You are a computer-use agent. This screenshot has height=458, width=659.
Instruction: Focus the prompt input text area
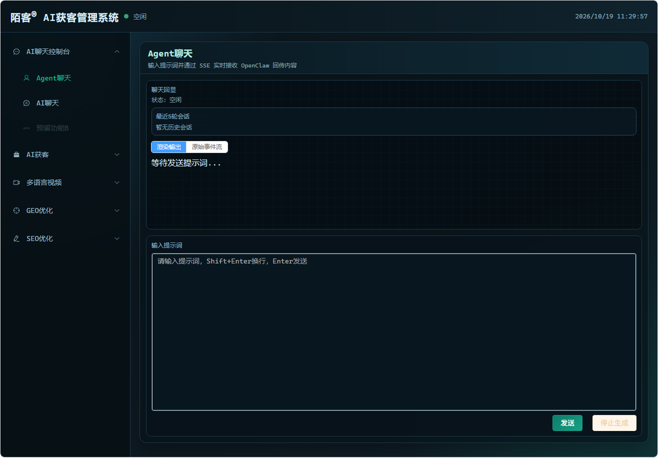[394, 332]
